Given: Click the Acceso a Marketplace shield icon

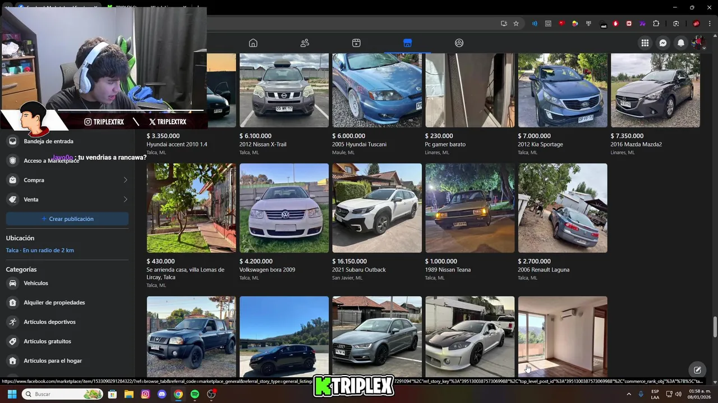Looking at the screenshot, I should (12, 161).
